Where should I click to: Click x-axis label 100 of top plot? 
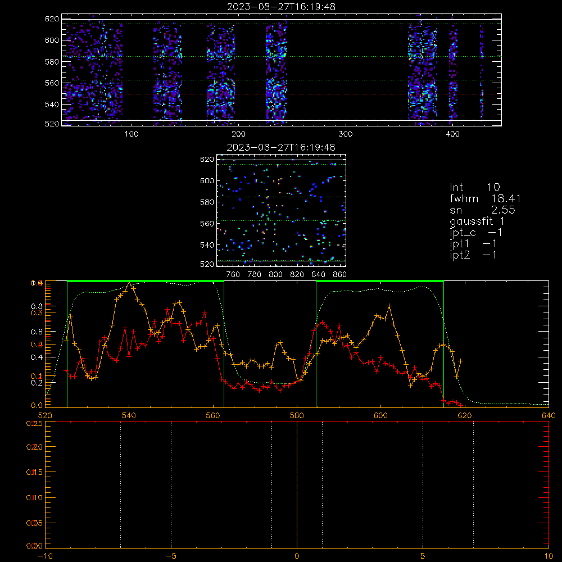click(131, 134)
